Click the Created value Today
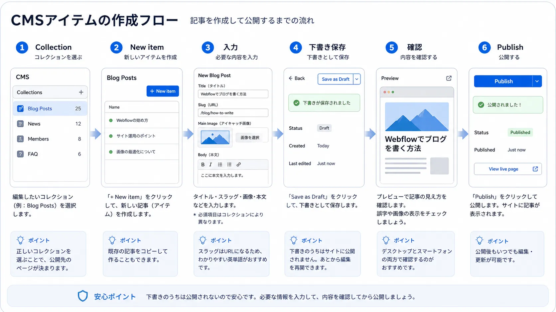The image size is (556, 312). pos(323,146)
